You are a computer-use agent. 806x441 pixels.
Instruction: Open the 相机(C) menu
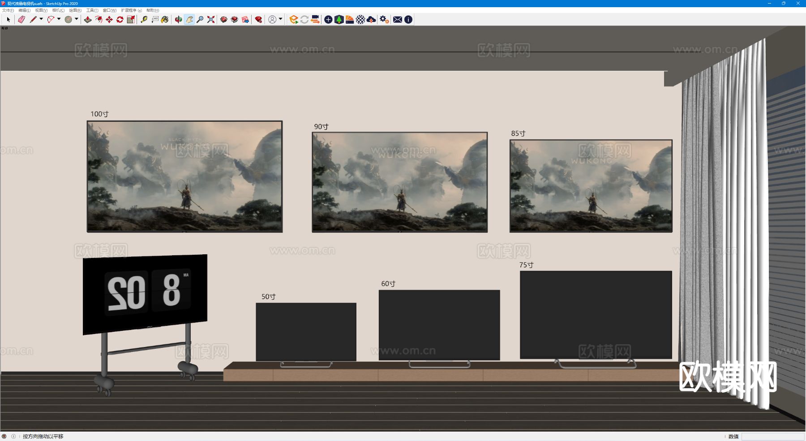click(x=58, y=10)
